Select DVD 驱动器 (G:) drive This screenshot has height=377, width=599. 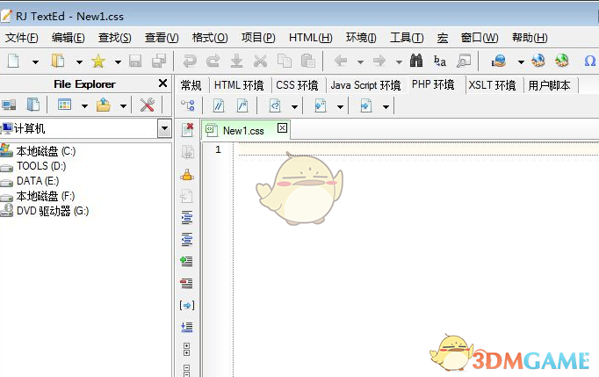53,211
